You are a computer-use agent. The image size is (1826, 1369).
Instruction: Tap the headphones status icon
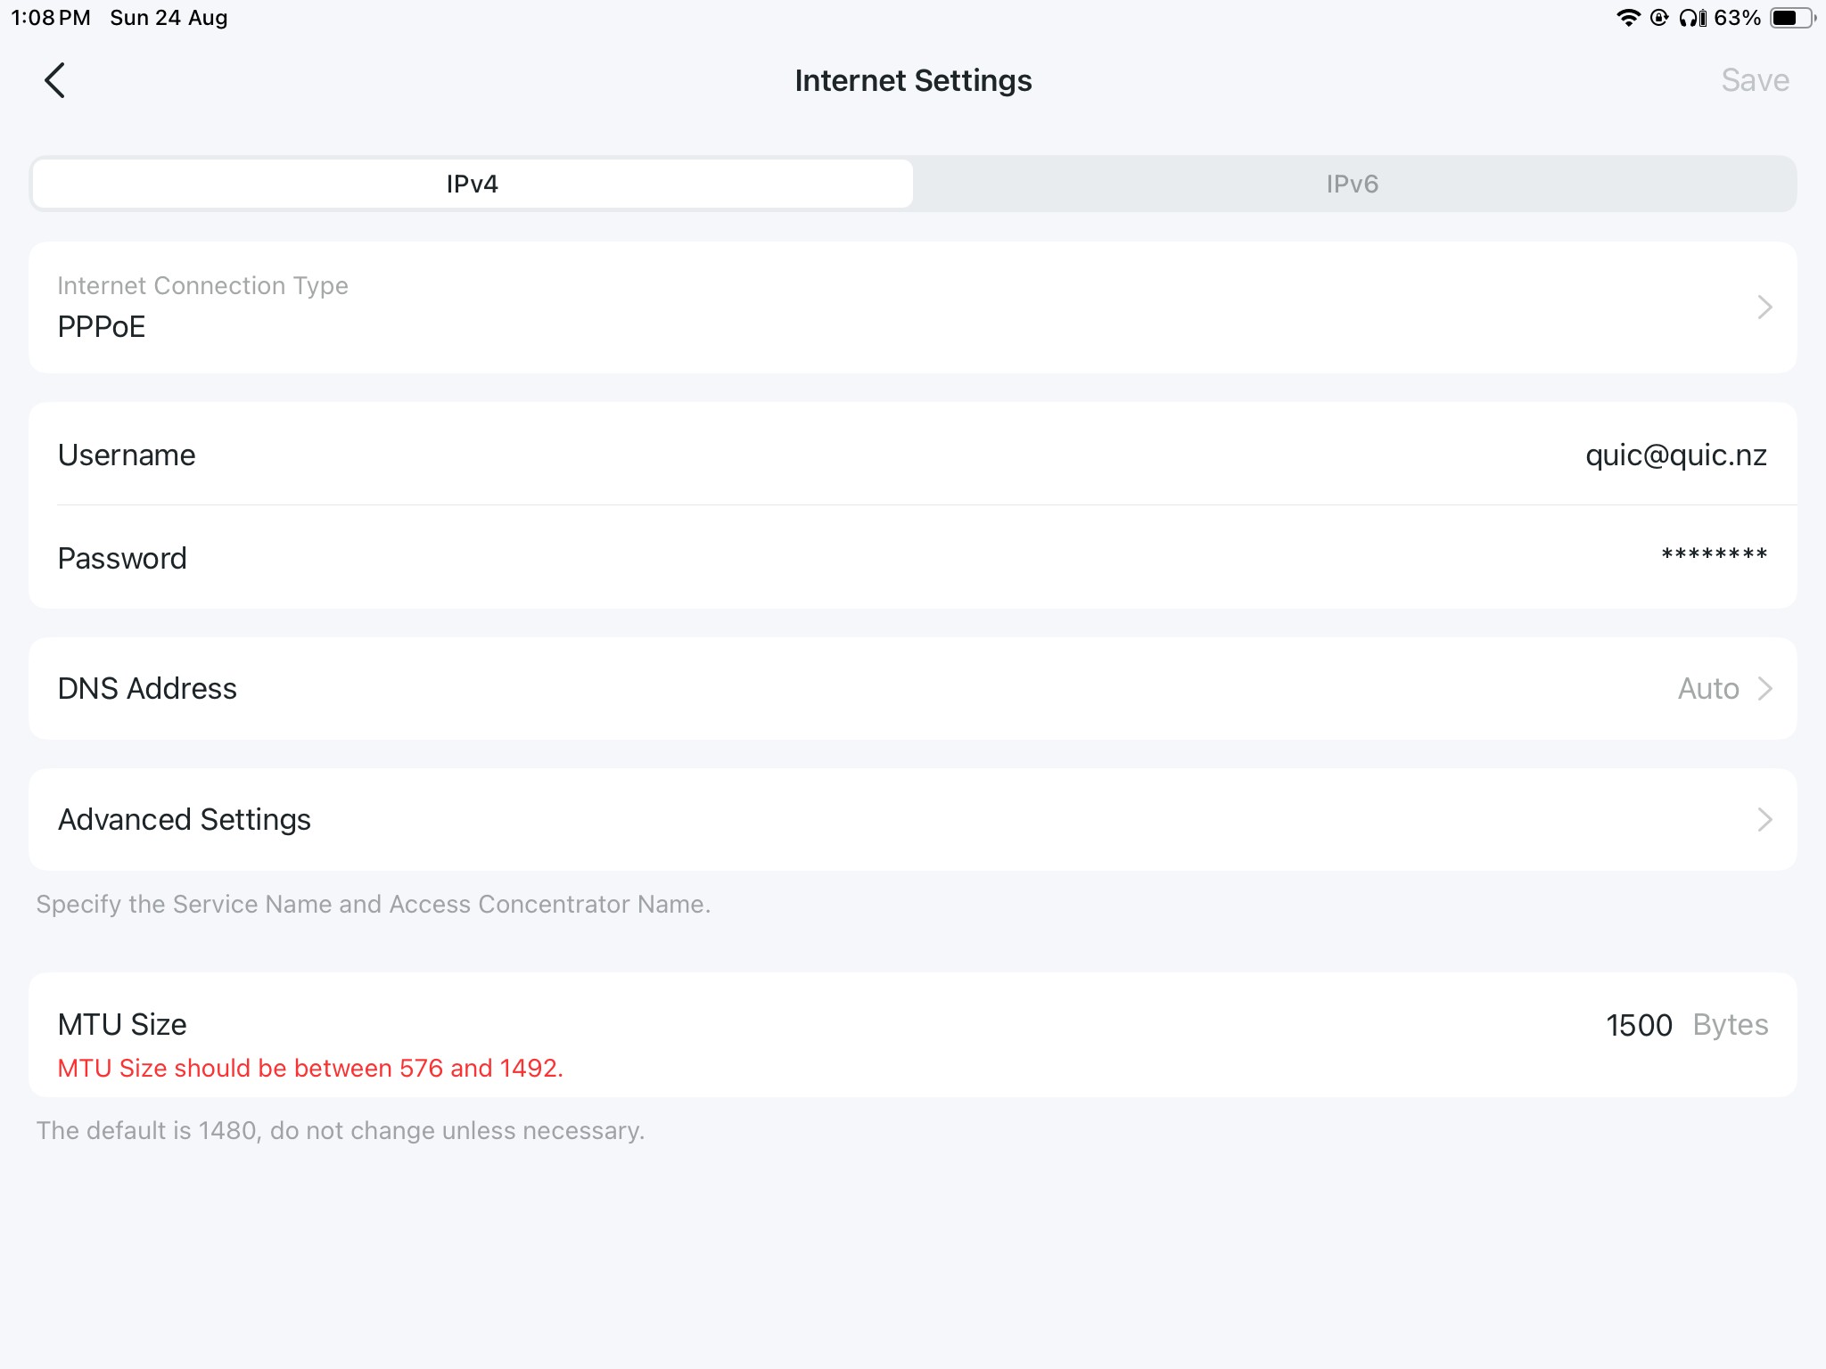tap(1691, 18)
